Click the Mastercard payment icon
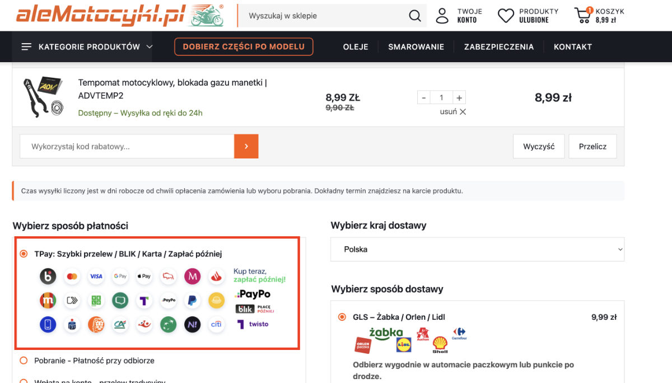The height and width of the screenshot is (383, 672). coord(72,276)
